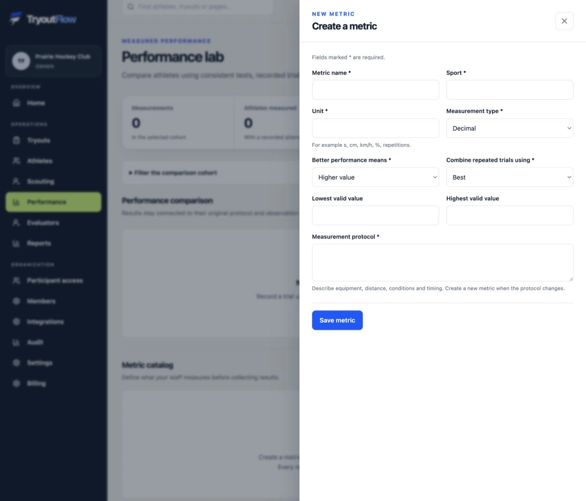586x501 pixels.
Task: Click the "Performance lab" page heading
Action: 173,57
